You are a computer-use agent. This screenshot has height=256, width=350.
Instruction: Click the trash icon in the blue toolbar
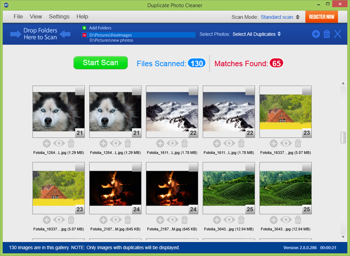coord(326,34)
